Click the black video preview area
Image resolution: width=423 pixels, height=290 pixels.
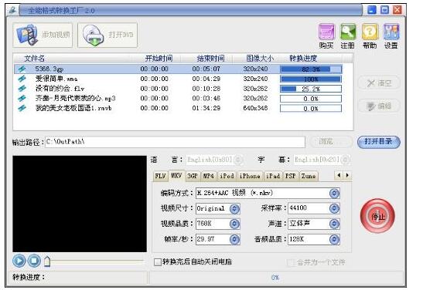coord(80,204)
